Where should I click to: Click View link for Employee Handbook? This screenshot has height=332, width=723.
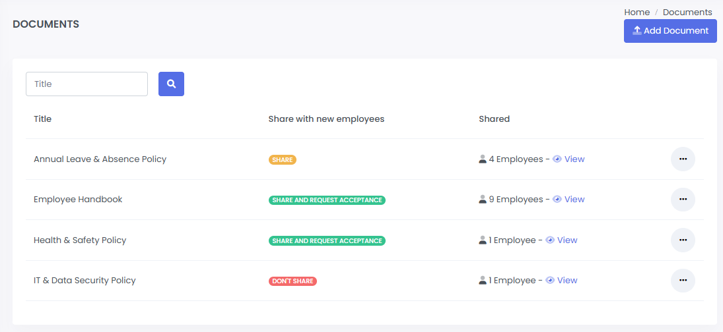pyautogui.click(x=574, y=200)
